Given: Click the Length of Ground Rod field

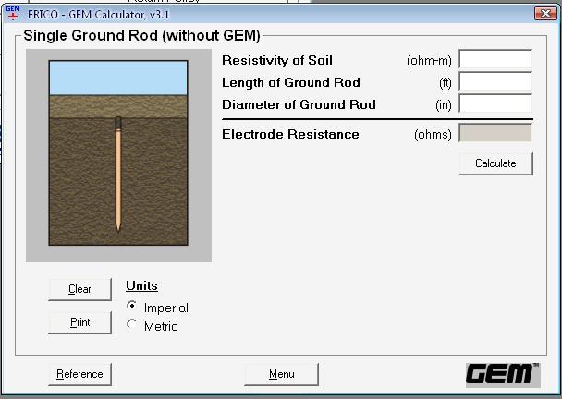Looking at the screenshot, I should (x=495, y=81).
